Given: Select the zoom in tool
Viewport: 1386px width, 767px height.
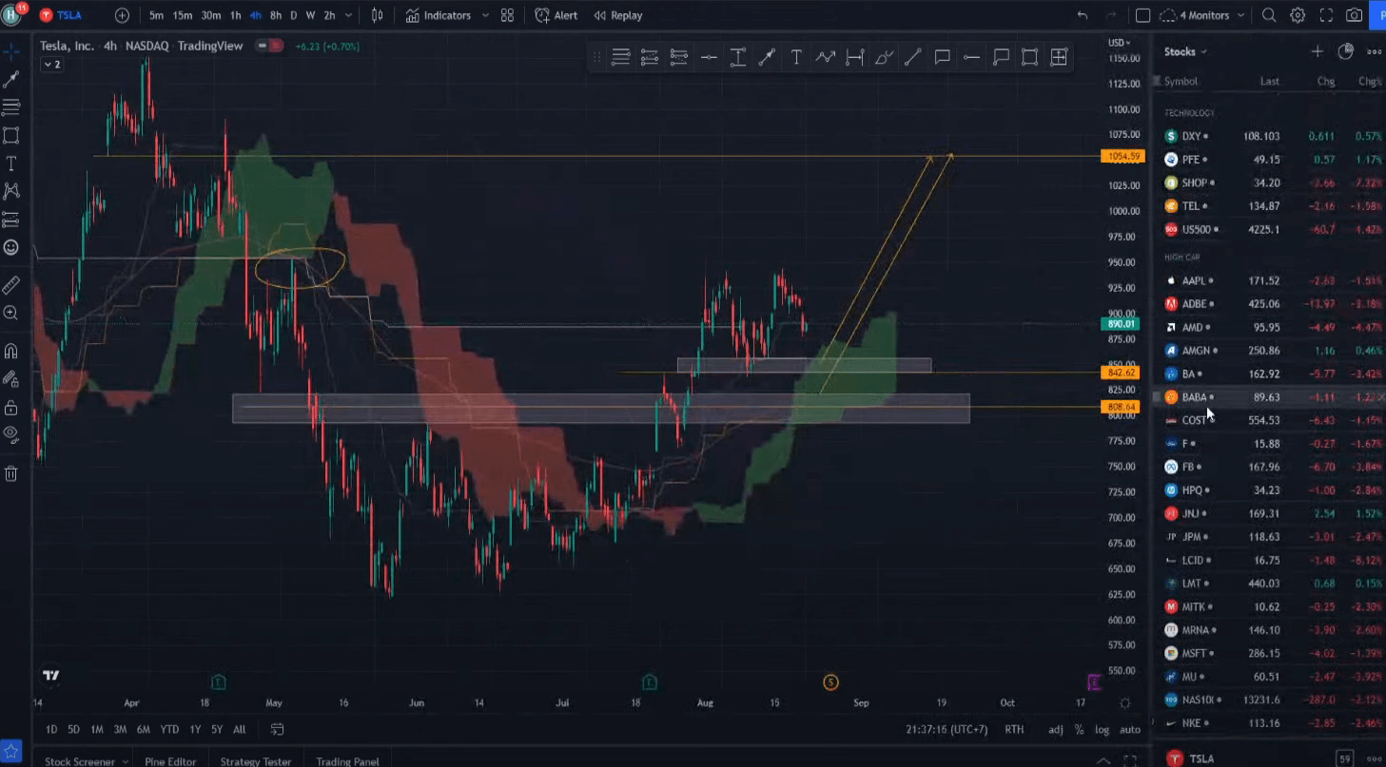Looking at the screenshot, I should point(11,313).
